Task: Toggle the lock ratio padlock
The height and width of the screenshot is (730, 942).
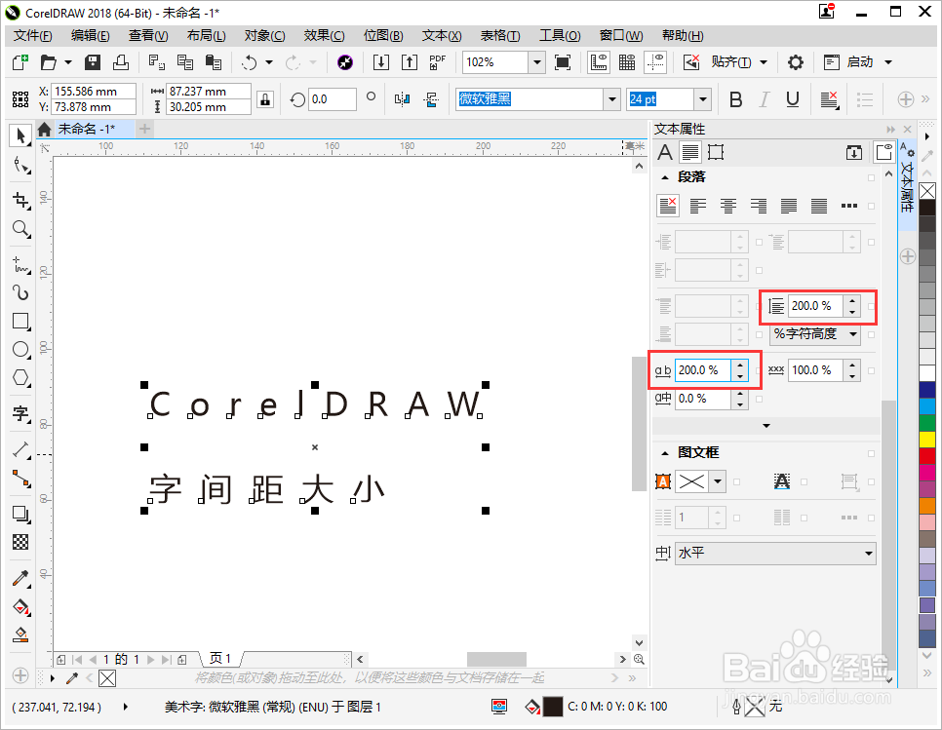Action: pyautogui.click(x=265, y=99)
